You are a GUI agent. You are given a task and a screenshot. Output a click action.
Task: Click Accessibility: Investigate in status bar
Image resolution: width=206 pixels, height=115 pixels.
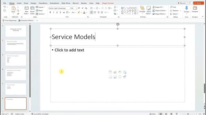point(40,114)
